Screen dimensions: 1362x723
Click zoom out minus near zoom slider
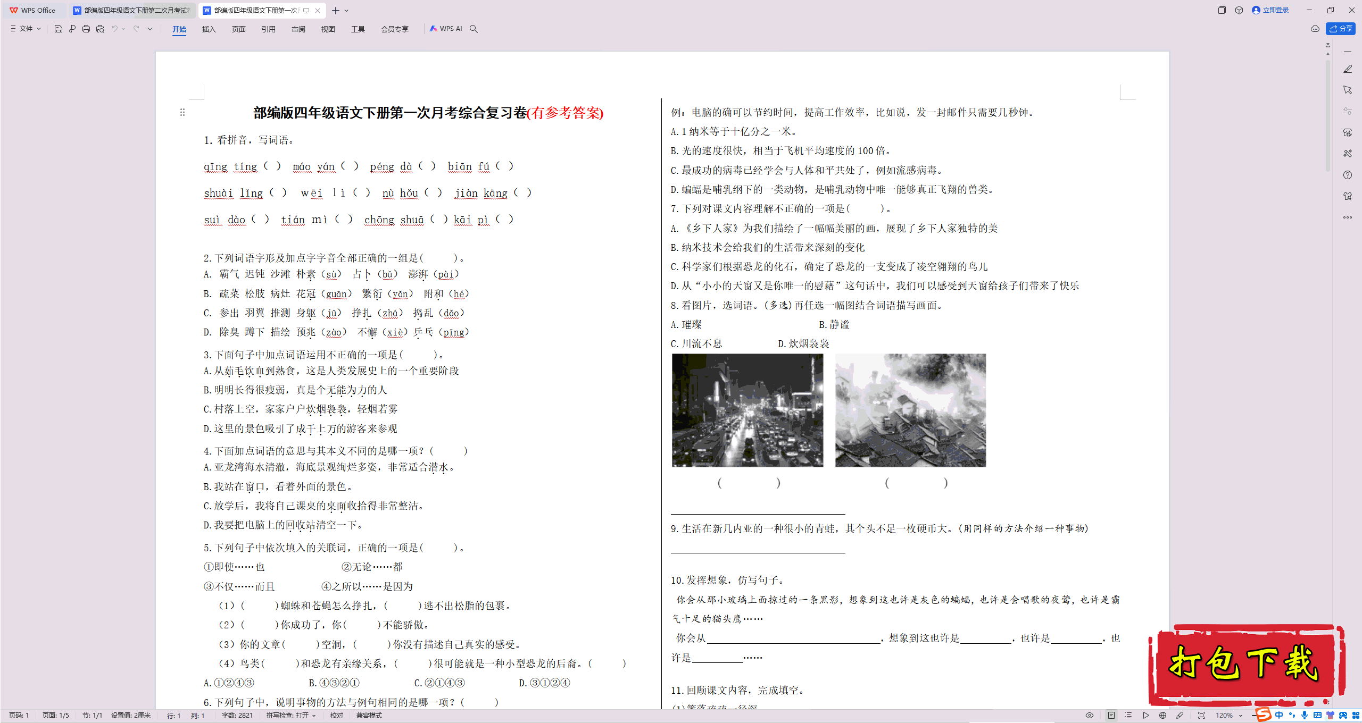1255,716
